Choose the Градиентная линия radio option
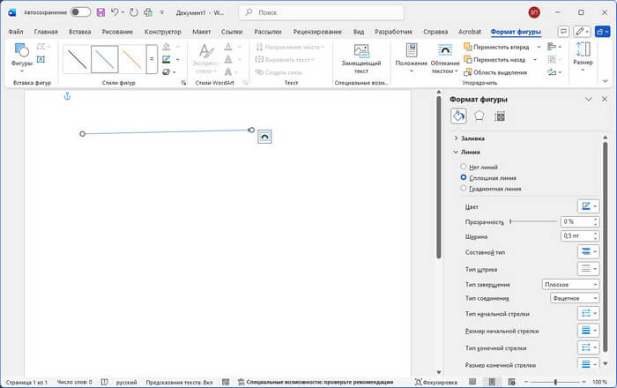Viewport: 617px width, 388px height. pyautogui.click(x=464, y=188)
